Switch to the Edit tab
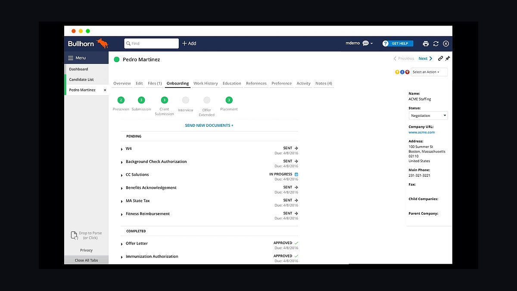517x291 pixels. coord(139,83)
